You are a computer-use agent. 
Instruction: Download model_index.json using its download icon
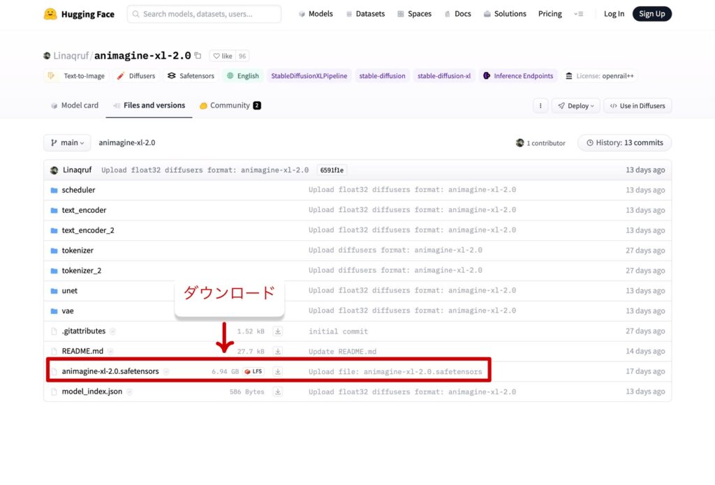click(x=277, y=392)
